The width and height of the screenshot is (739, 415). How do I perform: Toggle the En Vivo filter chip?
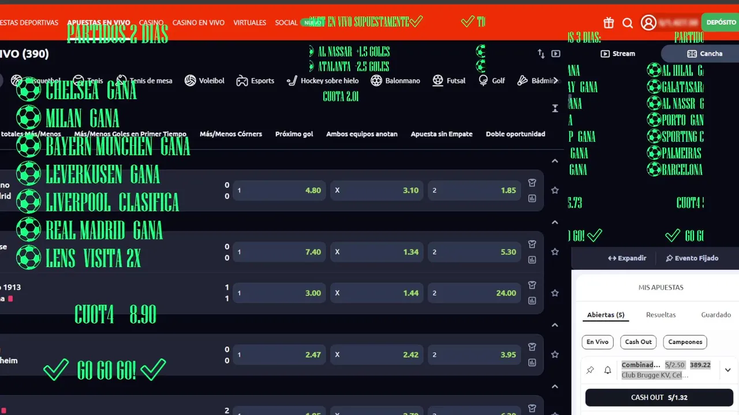(x=598, y=342)
